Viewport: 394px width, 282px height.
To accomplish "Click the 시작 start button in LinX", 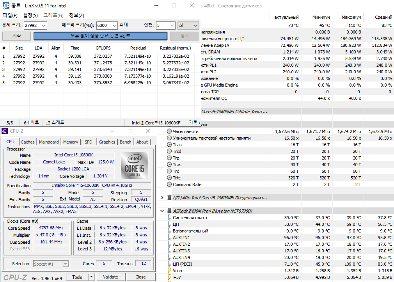I will 17,36.
